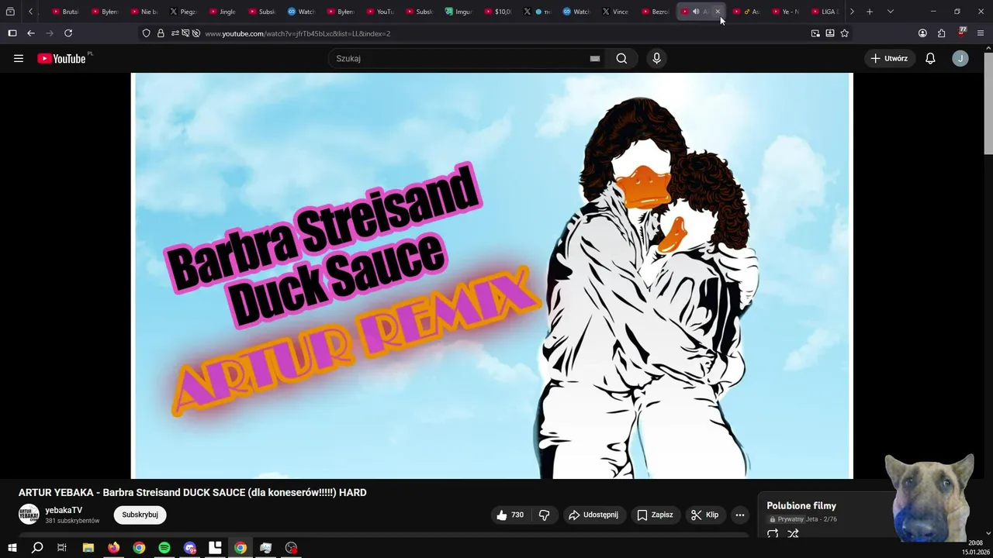
Task: Expand the list all tabs dropdown
Action: click(x=890, y=12)
